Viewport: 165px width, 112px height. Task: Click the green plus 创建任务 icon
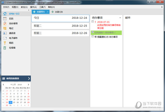[52, 12]
